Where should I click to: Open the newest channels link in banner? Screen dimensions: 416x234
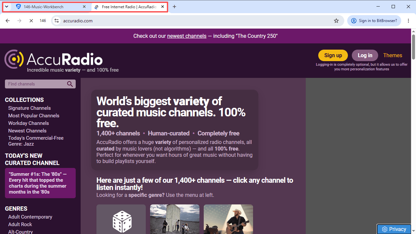187,36
